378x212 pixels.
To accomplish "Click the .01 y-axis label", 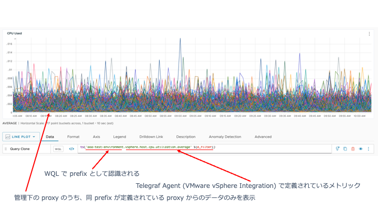I will (x=10, y=70).
